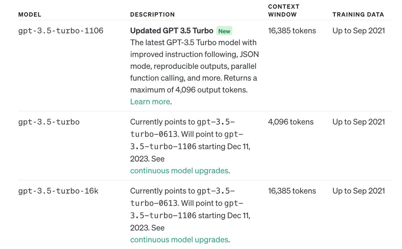
Task: Click 16,385 tokens in the gpt-3.5-turbo-1106 row
Action: pos(292,31)
